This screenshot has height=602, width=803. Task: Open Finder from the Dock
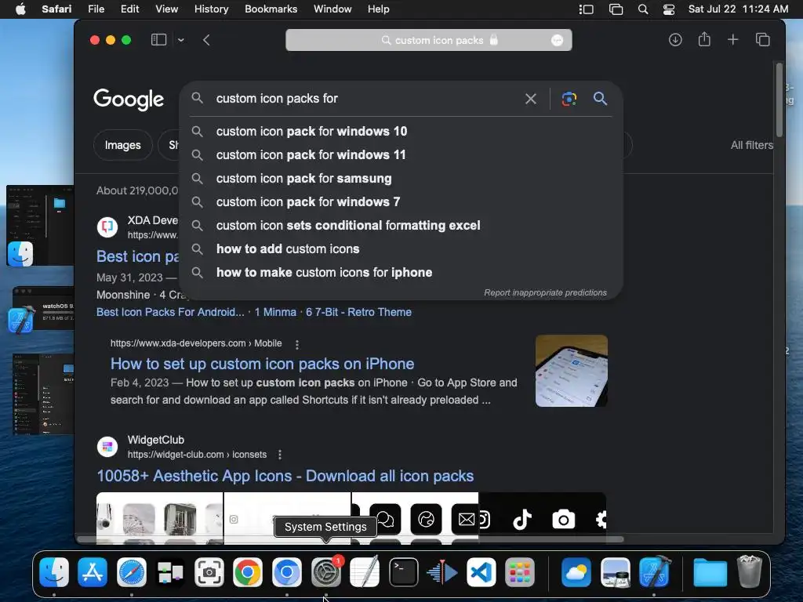click(54, 571)
